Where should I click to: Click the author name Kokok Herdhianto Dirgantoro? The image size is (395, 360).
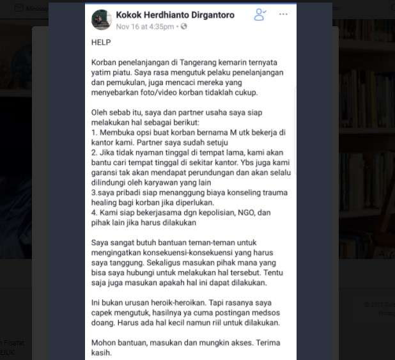click(x=175, y=15)
